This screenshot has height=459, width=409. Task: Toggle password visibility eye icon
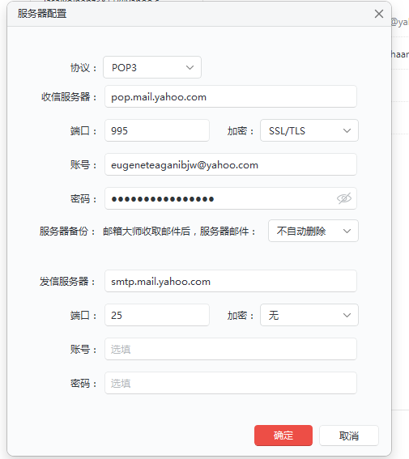click(x=344, y=198)
